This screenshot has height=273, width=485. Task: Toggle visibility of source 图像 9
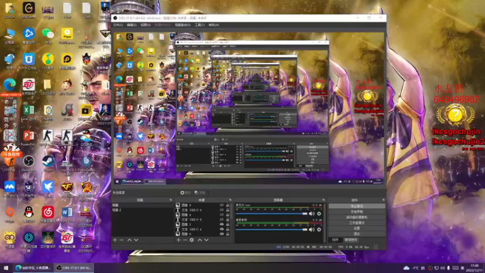[221, 205]
